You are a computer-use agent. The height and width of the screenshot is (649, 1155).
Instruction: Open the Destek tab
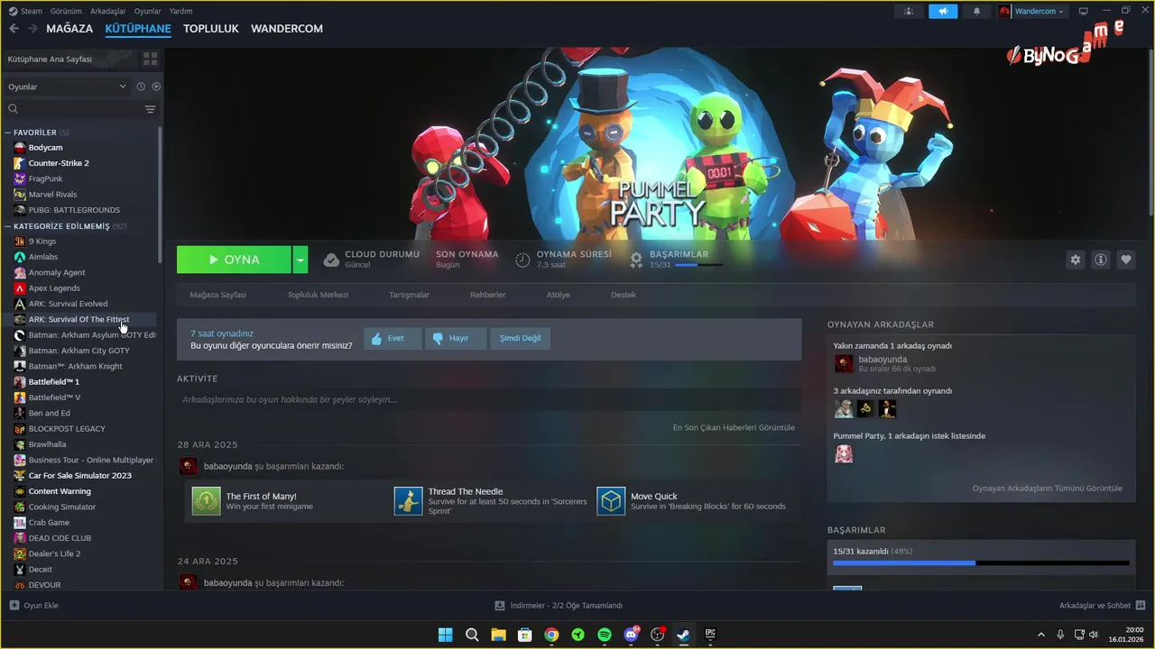click(624, 295)
